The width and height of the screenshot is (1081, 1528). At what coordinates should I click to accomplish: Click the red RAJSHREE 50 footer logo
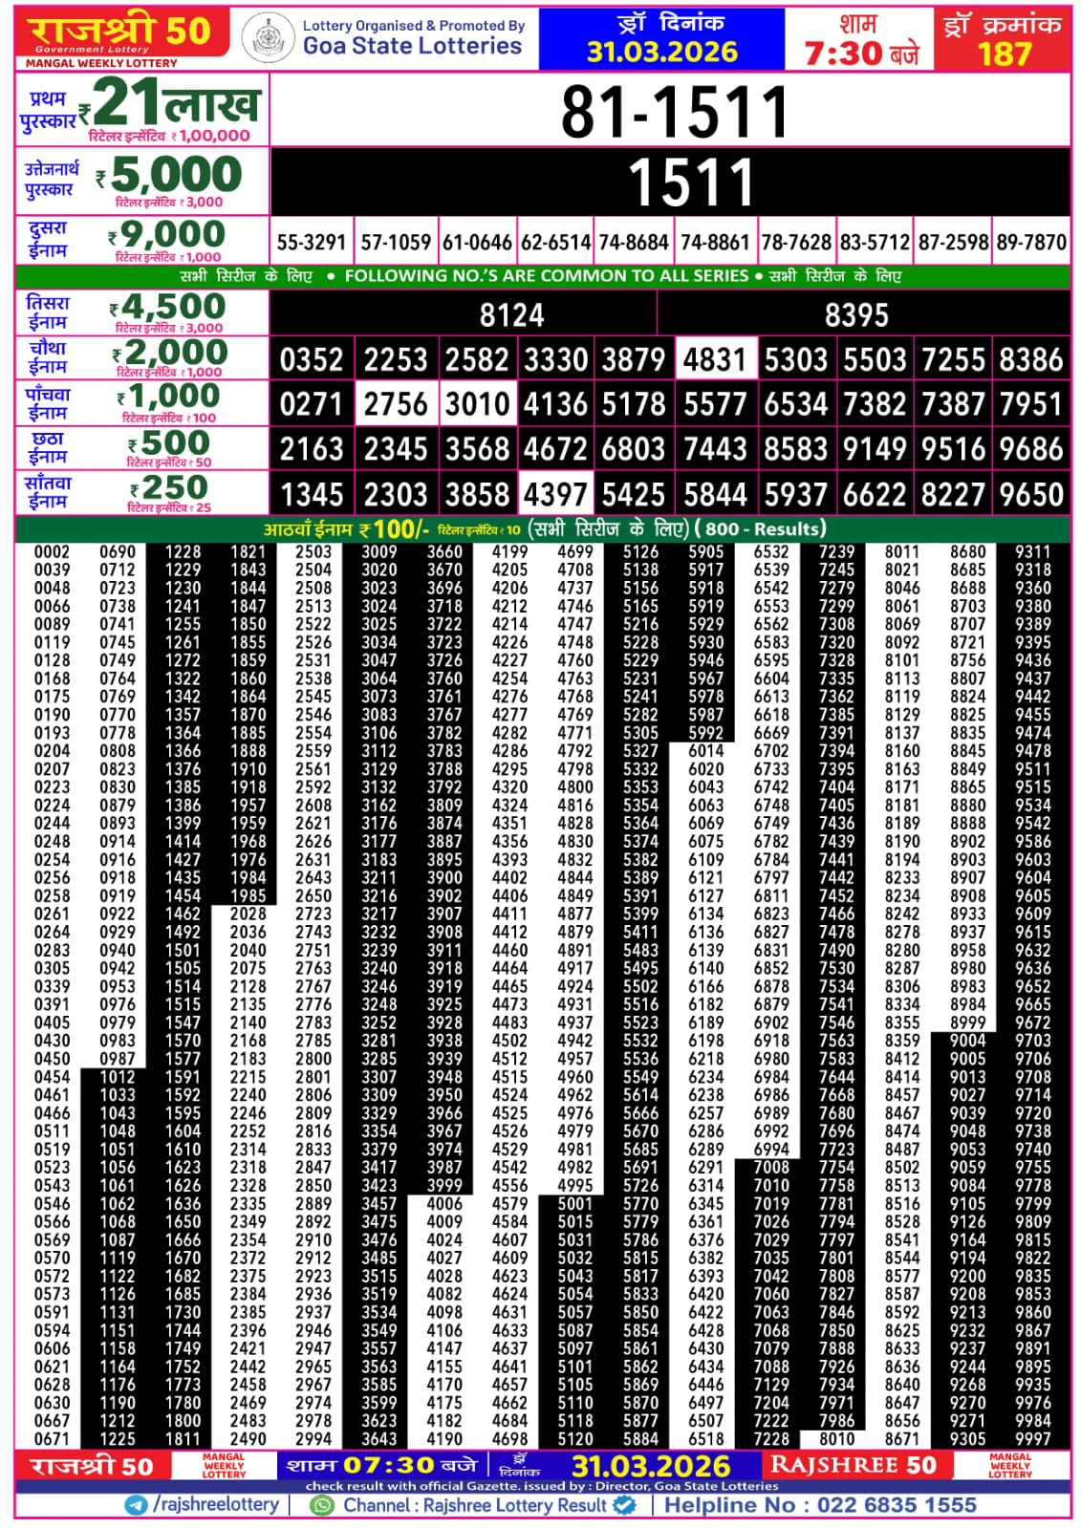click(853, 1465)
